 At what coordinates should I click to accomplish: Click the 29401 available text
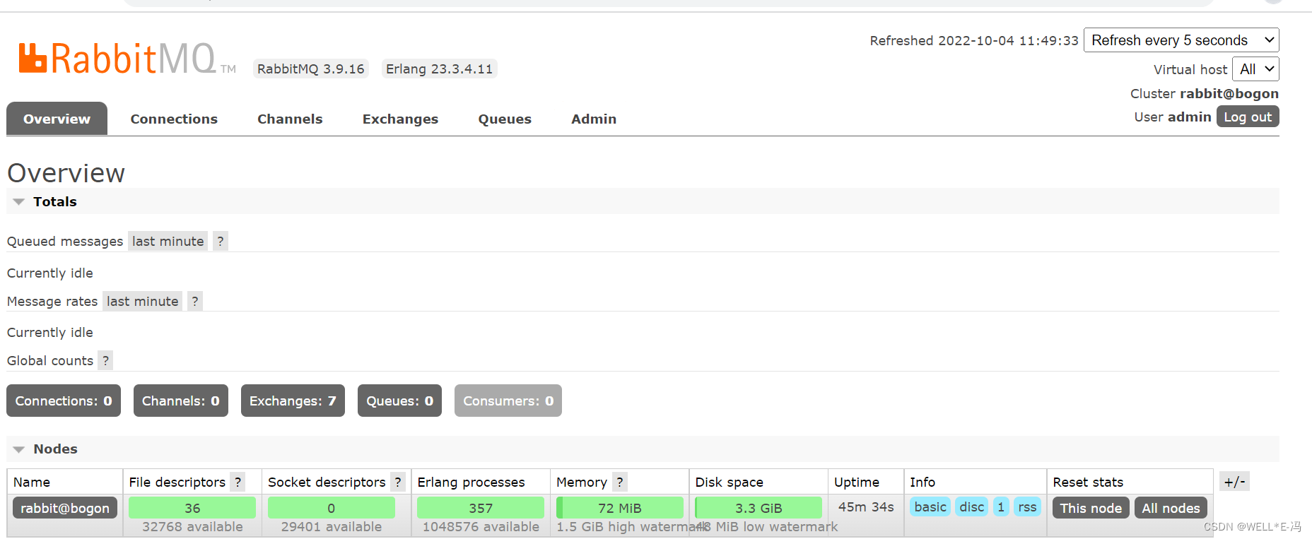332,527
